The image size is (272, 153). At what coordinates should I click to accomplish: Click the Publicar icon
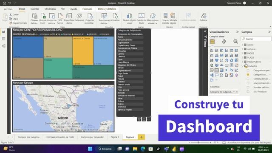204,16
